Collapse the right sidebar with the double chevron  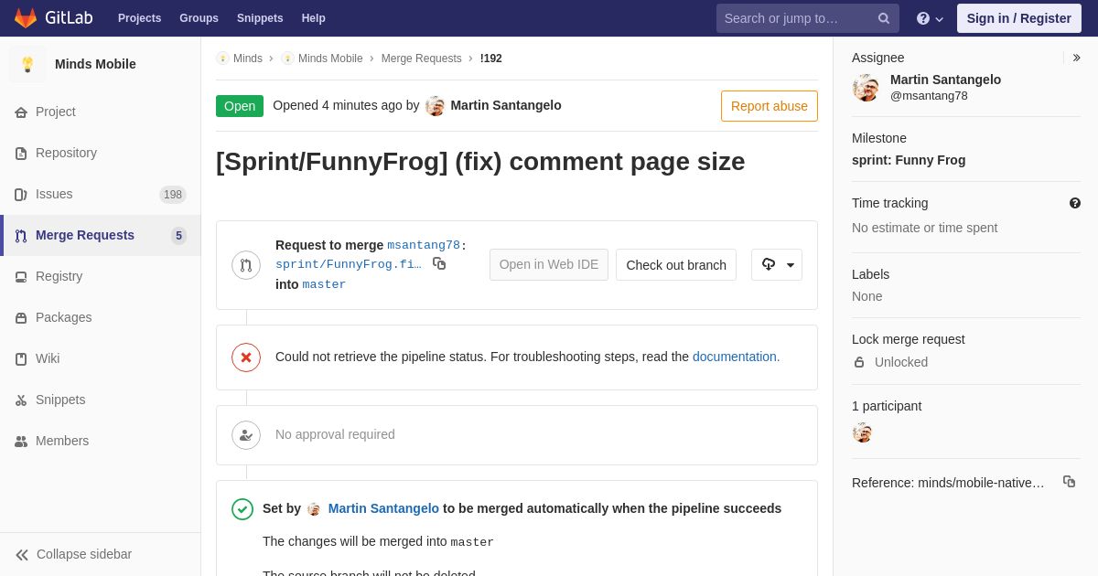[1076, 58]
